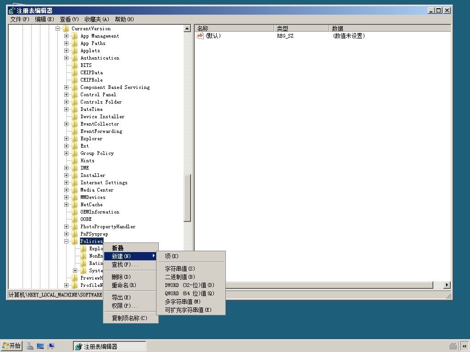Choose 重命名(R) in context menu

pyautogui.click(x=131, y=285)
